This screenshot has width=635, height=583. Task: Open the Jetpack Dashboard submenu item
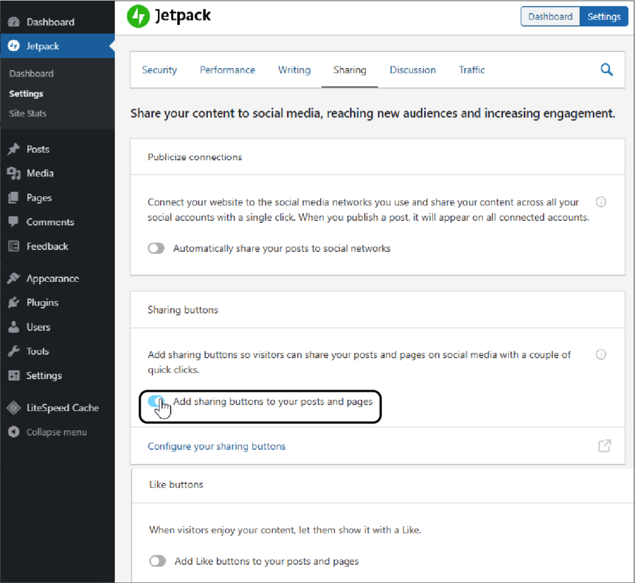pyautogui.click(x=32, y=73)
